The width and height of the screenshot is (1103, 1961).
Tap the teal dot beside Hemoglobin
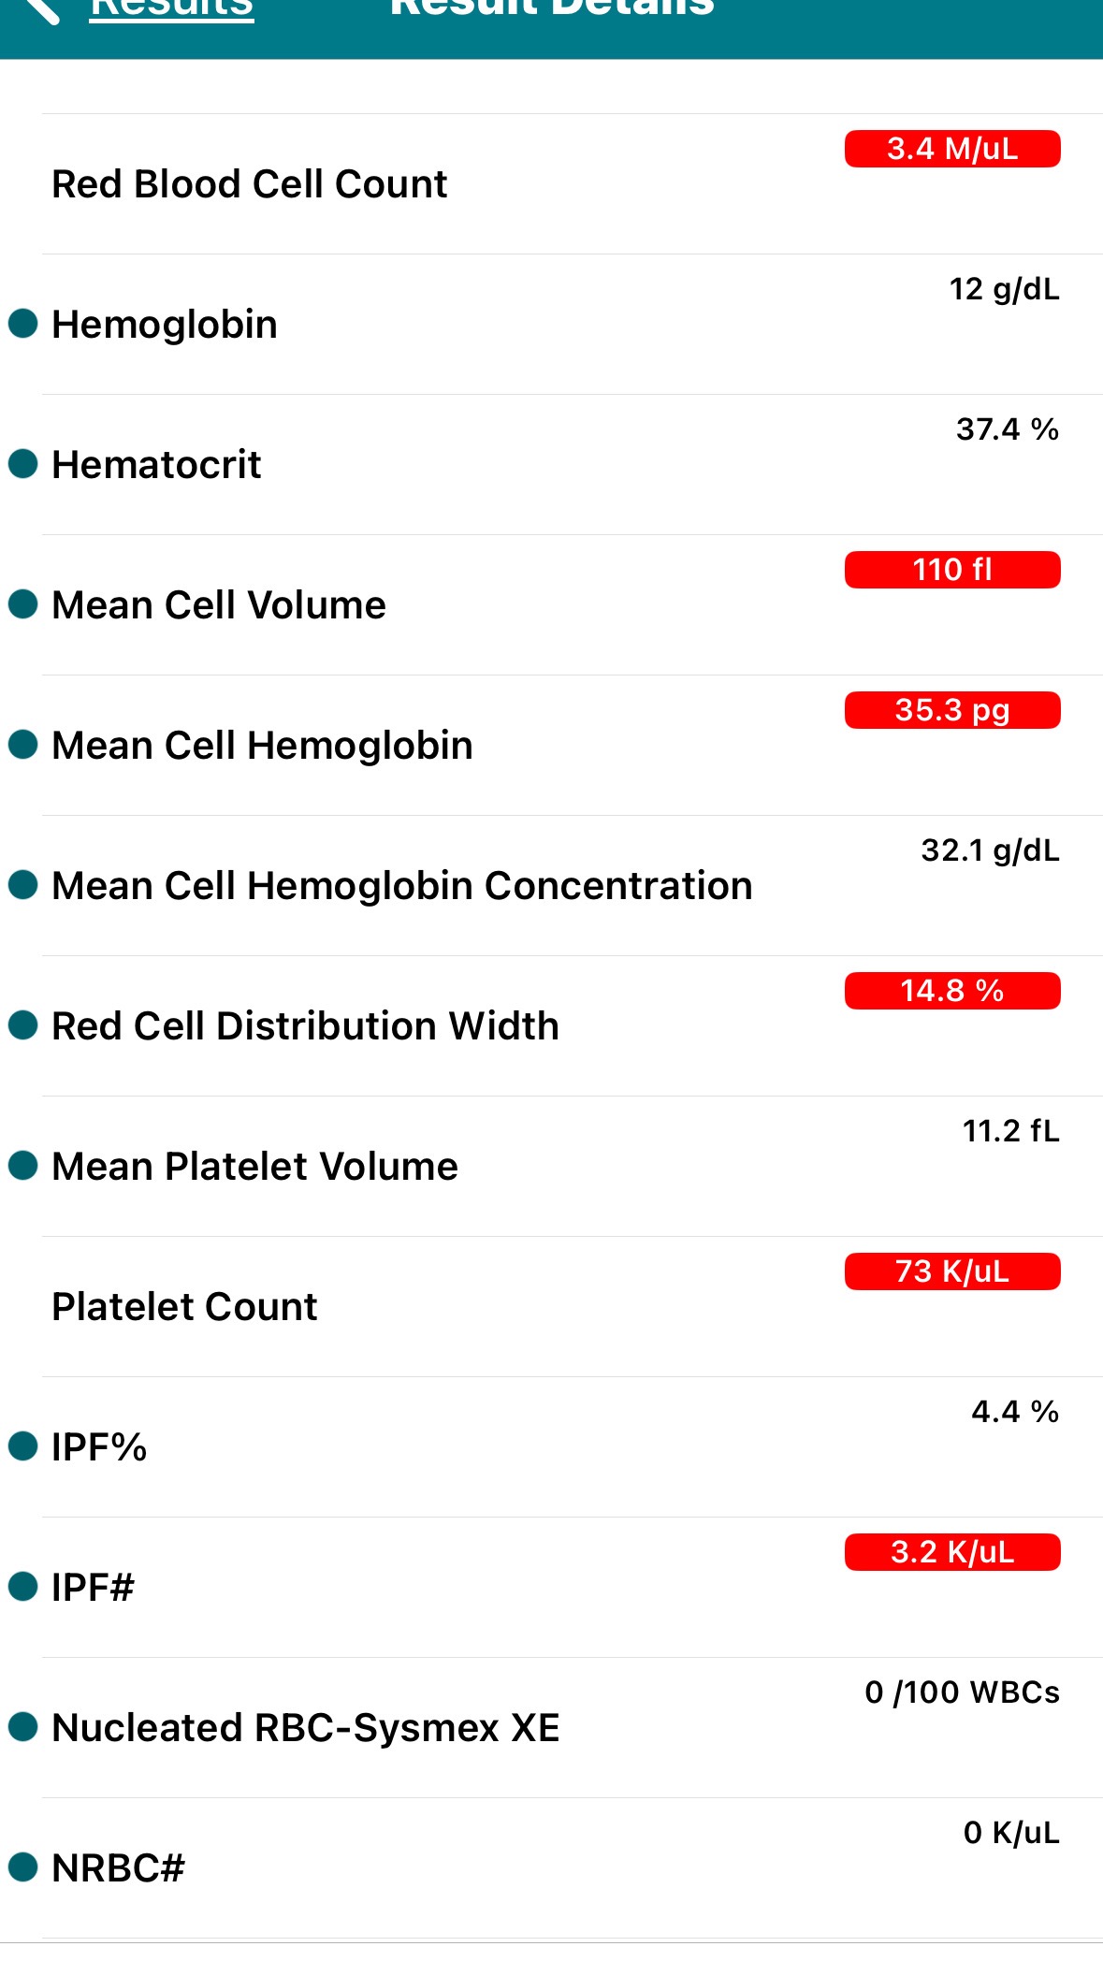point(22,324)
